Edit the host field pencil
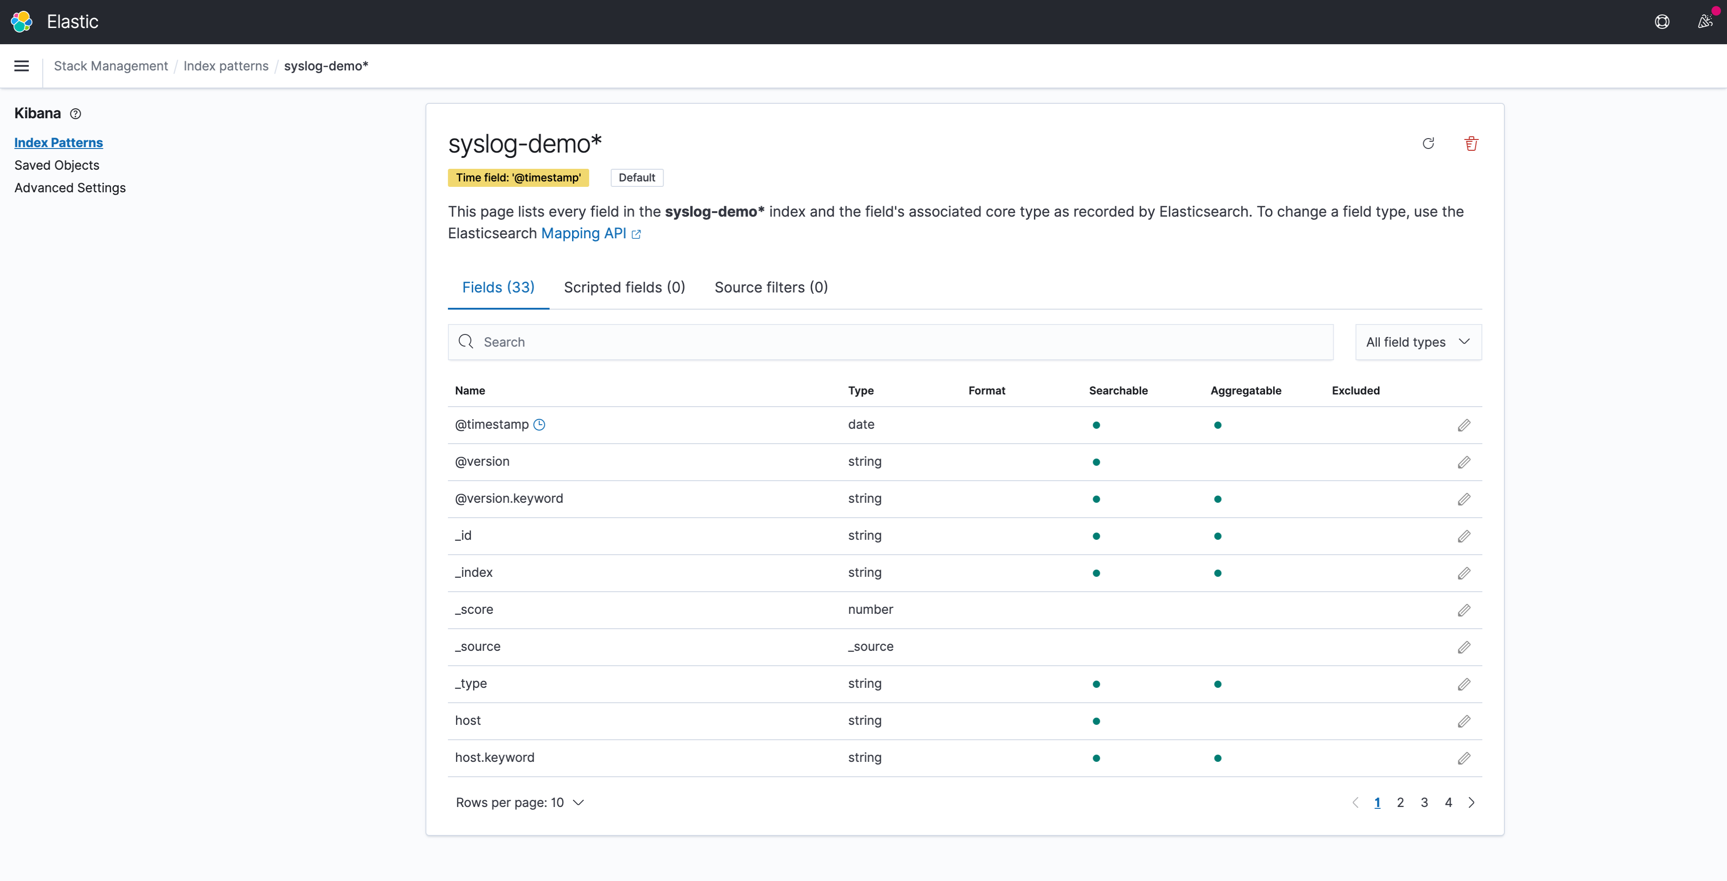1727x881 pixels. 1463,722
